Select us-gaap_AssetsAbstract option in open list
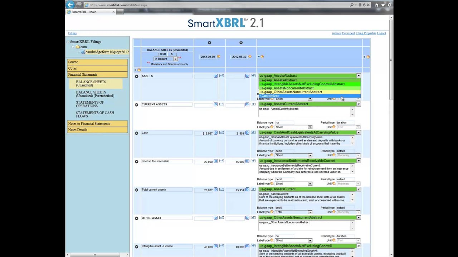 click(x=310, y=80)
